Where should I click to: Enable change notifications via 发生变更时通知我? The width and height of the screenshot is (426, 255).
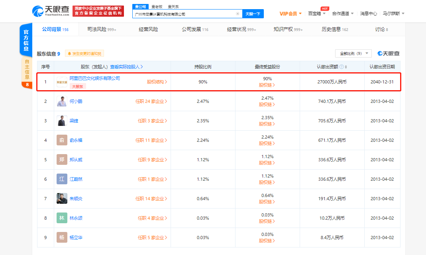tap(84, 53)
